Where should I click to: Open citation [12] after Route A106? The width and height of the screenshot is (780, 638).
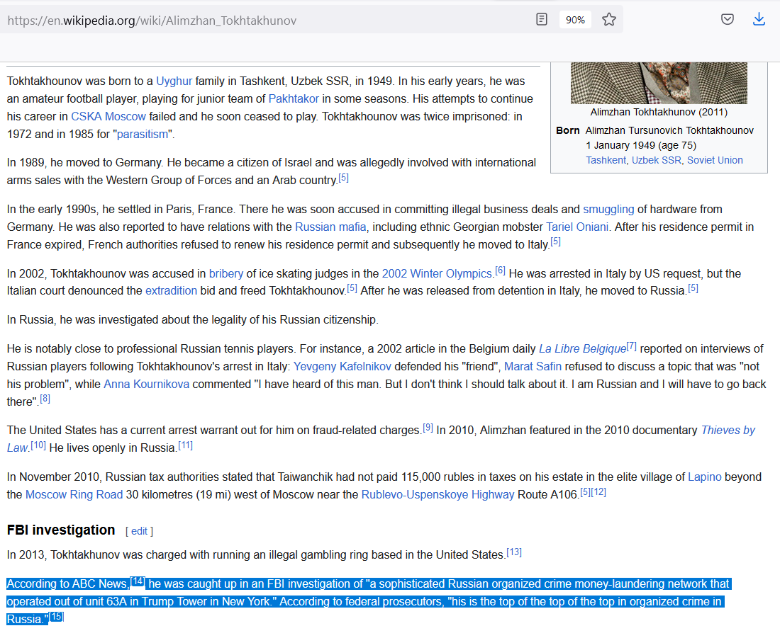point(598,492)
